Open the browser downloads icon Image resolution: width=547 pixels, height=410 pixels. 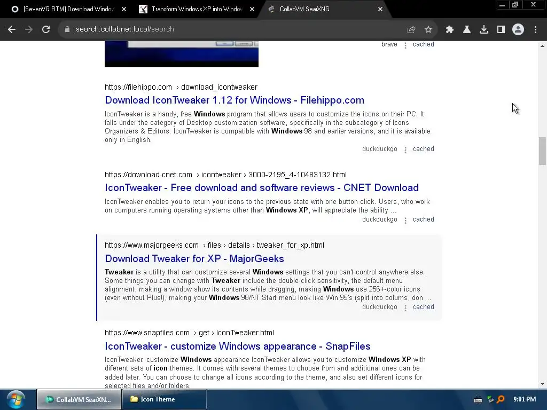pos(484,29)
